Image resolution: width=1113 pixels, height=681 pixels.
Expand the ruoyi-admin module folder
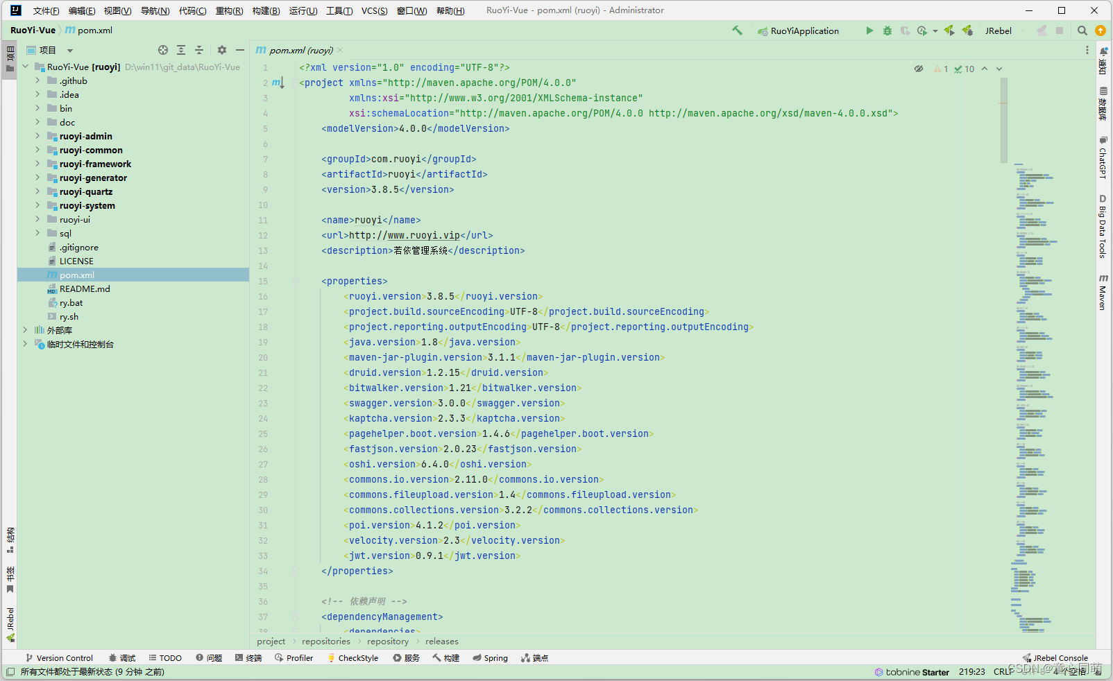[x=37, y=136]
